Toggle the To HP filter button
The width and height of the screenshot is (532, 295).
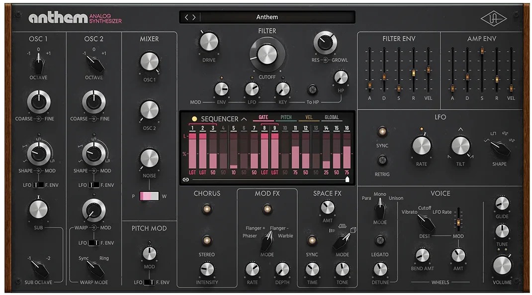point(312,89)
